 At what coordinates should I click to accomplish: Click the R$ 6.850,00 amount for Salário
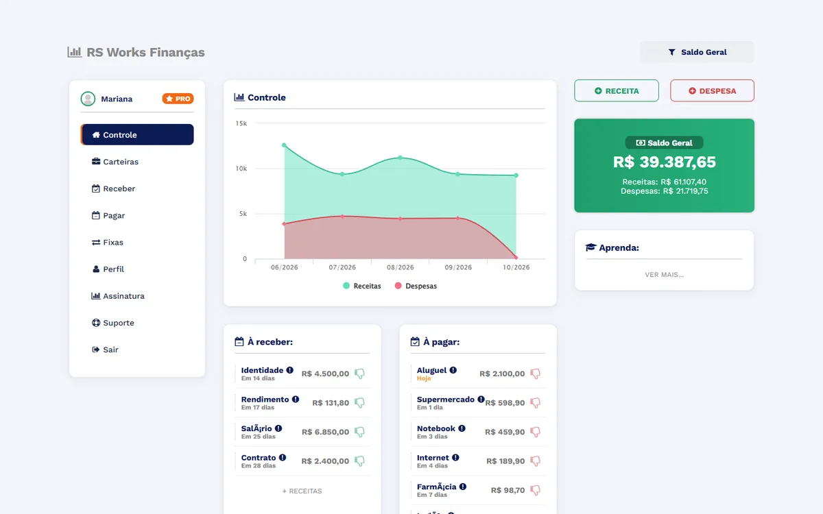325,432
